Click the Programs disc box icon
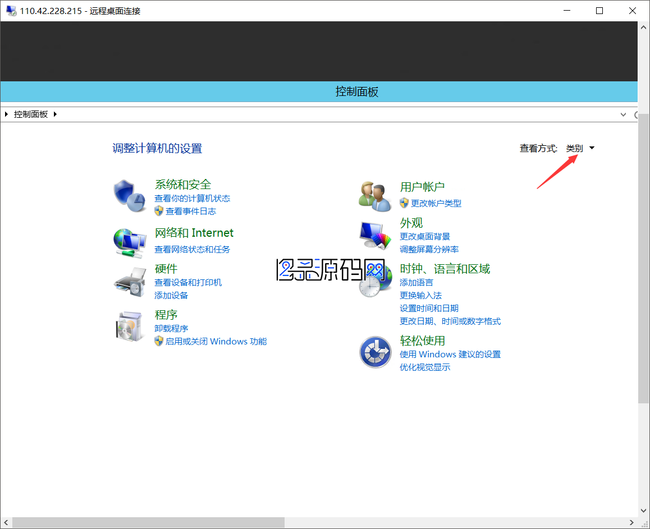Screen dimensions: 650x529 pos(129,327)
